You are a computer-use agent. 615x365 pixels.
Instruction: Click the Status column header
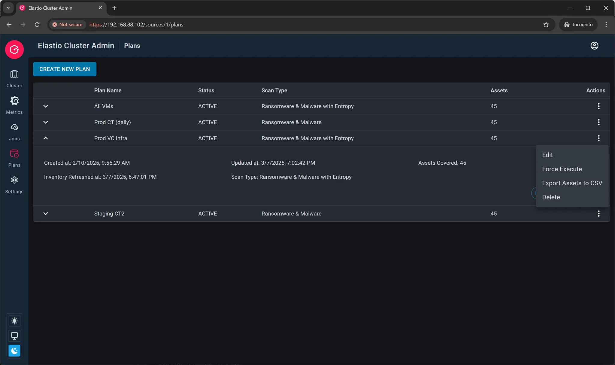point(206,90)
